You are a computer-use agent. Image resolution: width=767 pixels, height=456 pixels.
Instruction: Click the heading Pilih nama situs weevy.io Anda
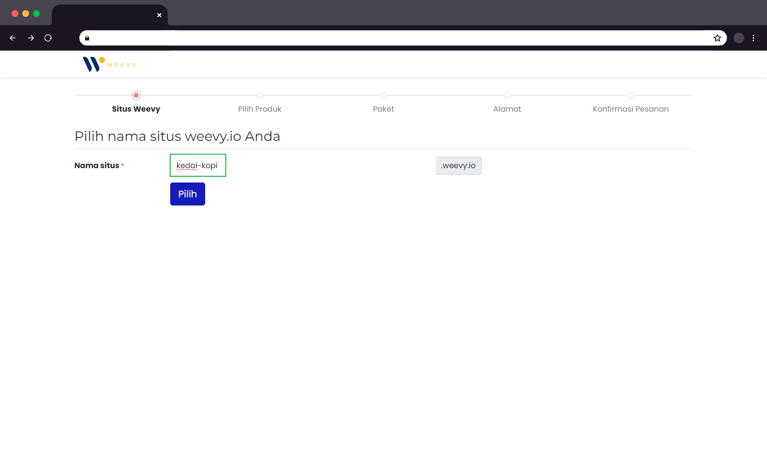(177, 136)
